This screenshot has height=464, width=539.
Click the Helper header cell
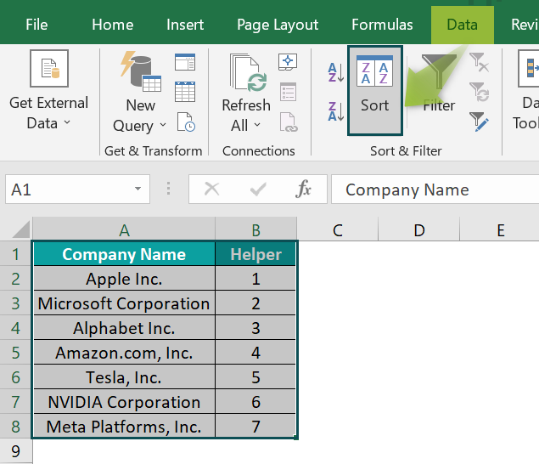pyautogui.click(x=255, y=254)
